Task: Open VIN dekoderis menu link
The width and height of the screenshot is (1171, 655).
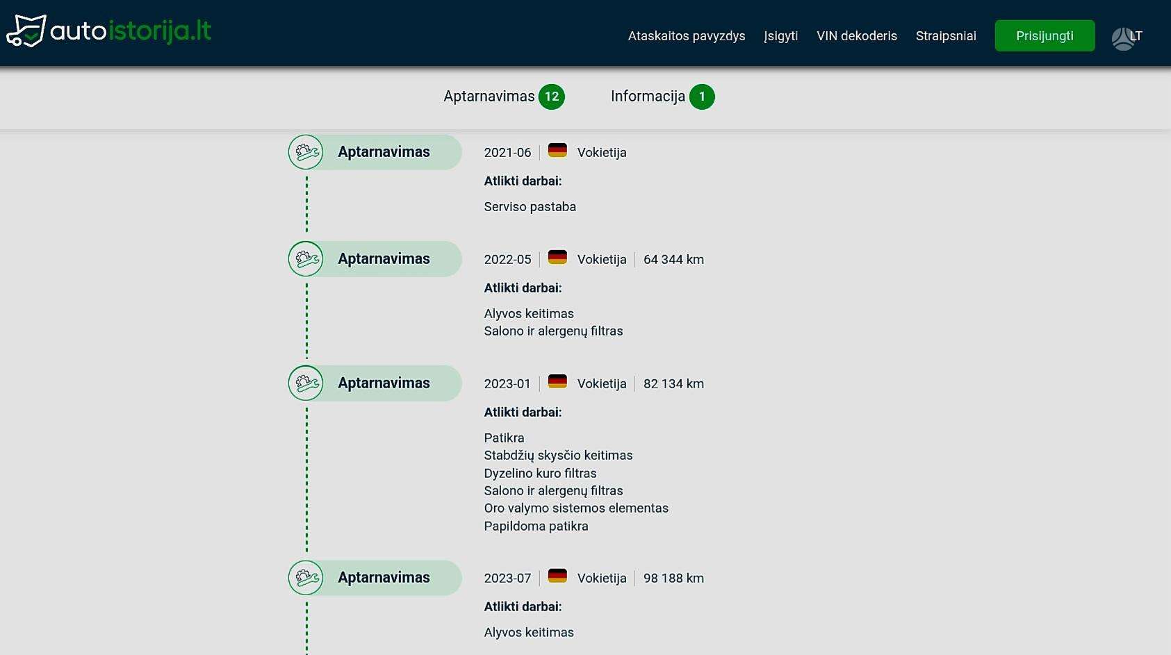Action: point(857,36)
